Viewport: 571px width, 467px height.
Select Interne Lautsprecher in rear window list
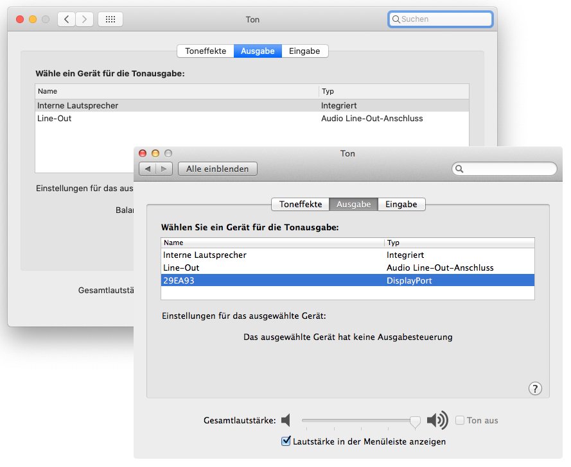[x=252, y=105]
